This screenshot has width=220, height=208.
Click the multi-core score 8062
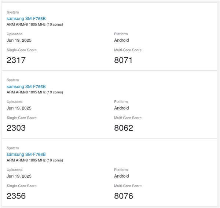point(123,128)
